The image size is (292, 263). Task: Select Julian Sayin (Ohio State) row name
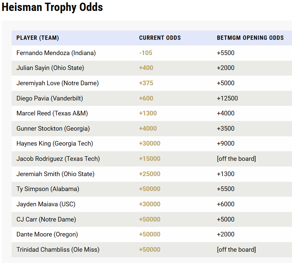[50, 68]
